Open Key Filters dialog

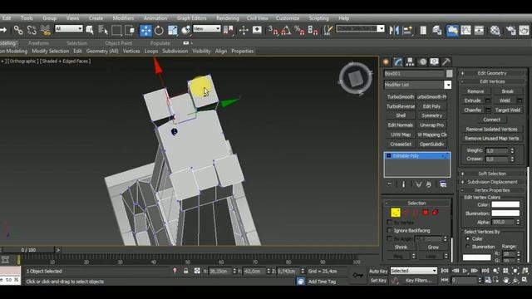pyautogui.click(x=419, y=281)
